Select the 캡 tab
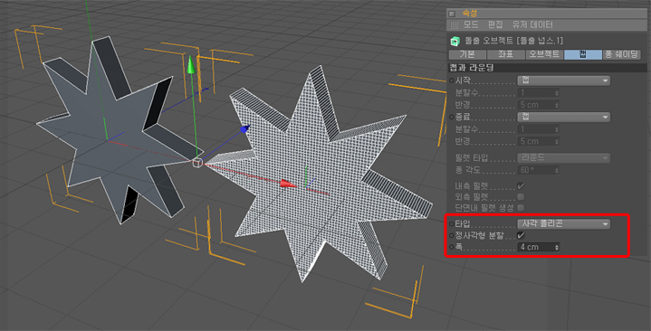The height and width of the screenshot is (331, 651). coord(583,54)
